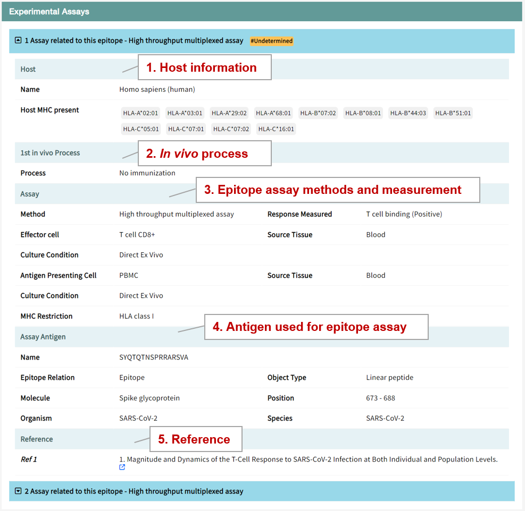Image resolution: width=525 pixels, height=511 pixels.
Task: Click the HLA-C*07:01 allele tag
Action: 186,129
